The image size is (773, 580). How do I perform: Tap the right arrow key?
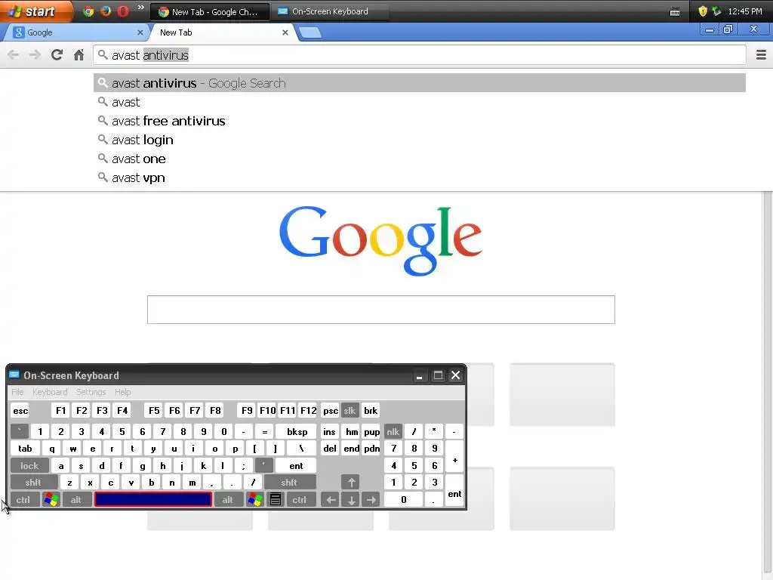tap(371, 500)
